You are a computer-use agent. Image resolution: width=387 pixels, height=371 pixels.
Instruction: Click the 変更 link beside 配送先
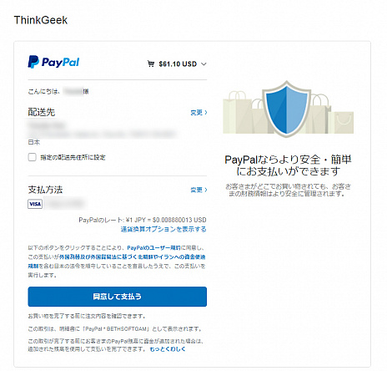point(199,113)
